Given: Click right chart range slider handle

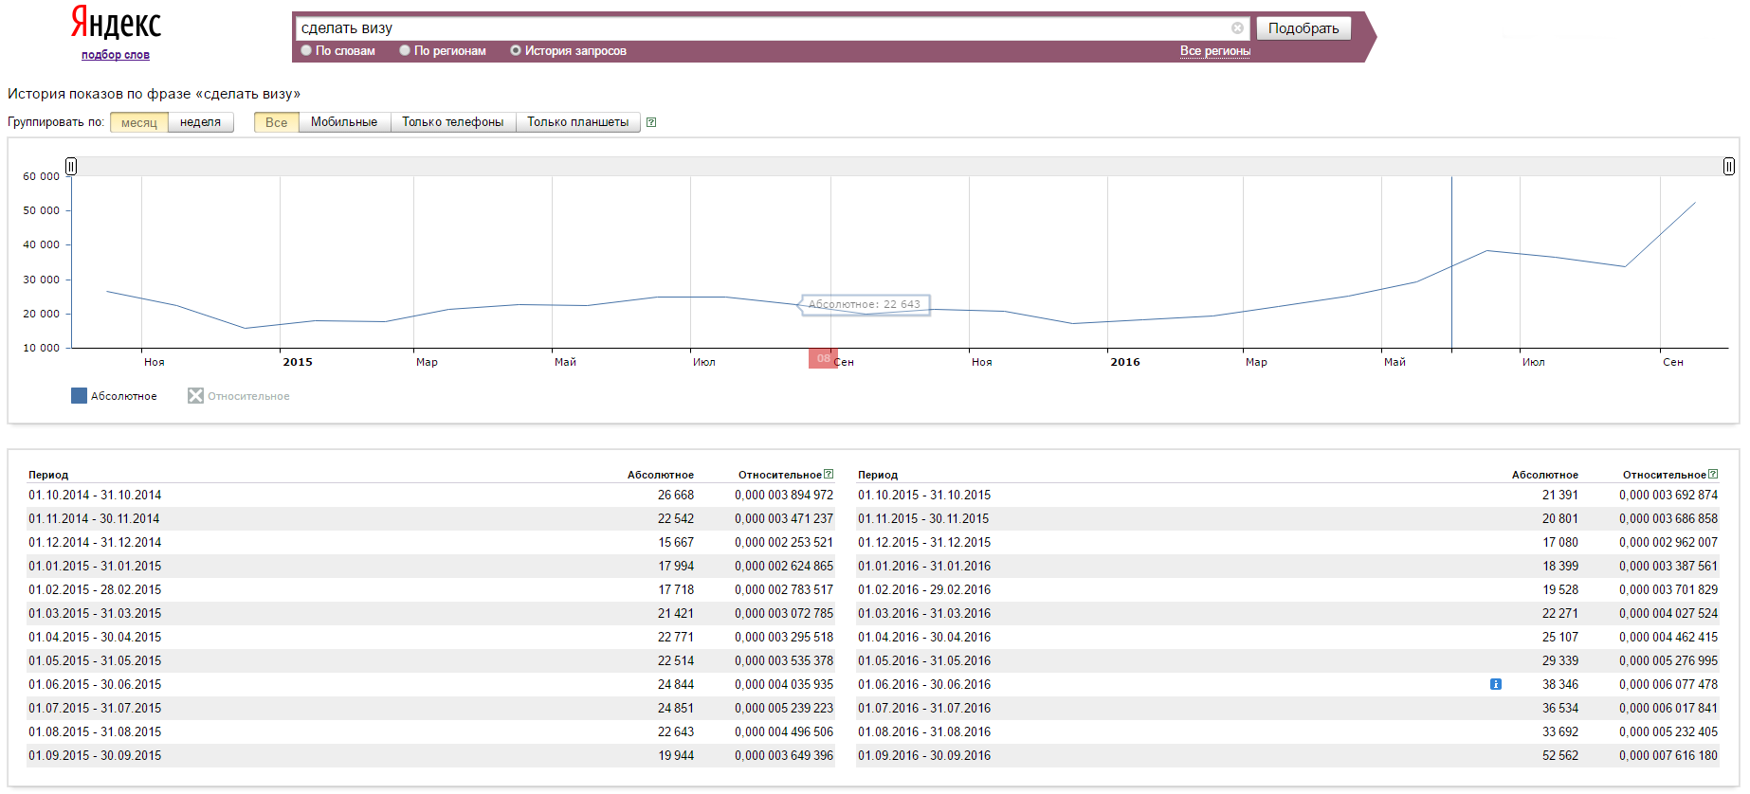Looking at the screenshot, I should (1729, 166).
